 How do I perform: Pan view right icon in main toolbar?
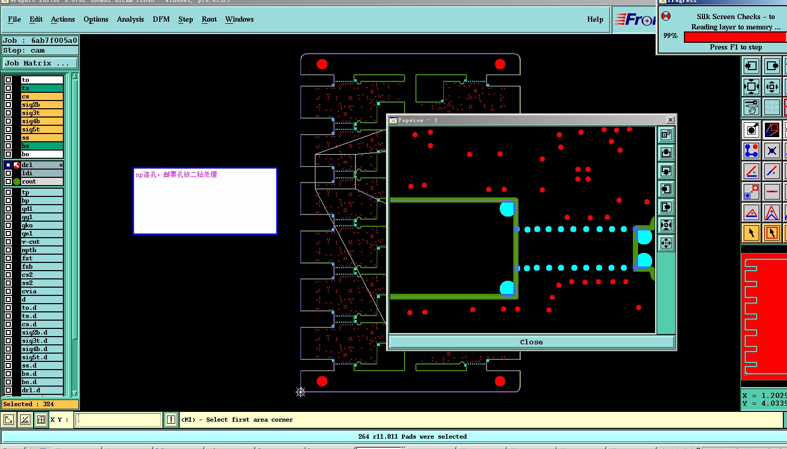772,65
